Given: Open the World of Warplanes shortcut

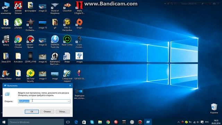Looking at the screenshot, I should click(x=55, y=8).
